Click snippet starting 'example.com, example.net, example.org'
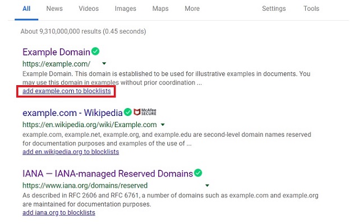359x224 pixels. coord(167,139)
